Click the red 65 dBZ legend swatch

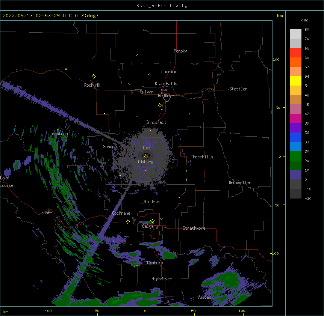[x=295, y=53]
